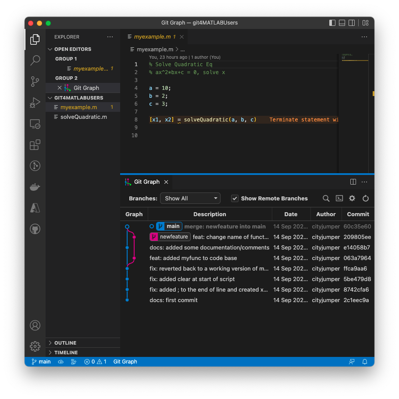Viewport: 399px width, 399px height.
Task: Click the main branch indicator in status bar
Action: (41, 362)
